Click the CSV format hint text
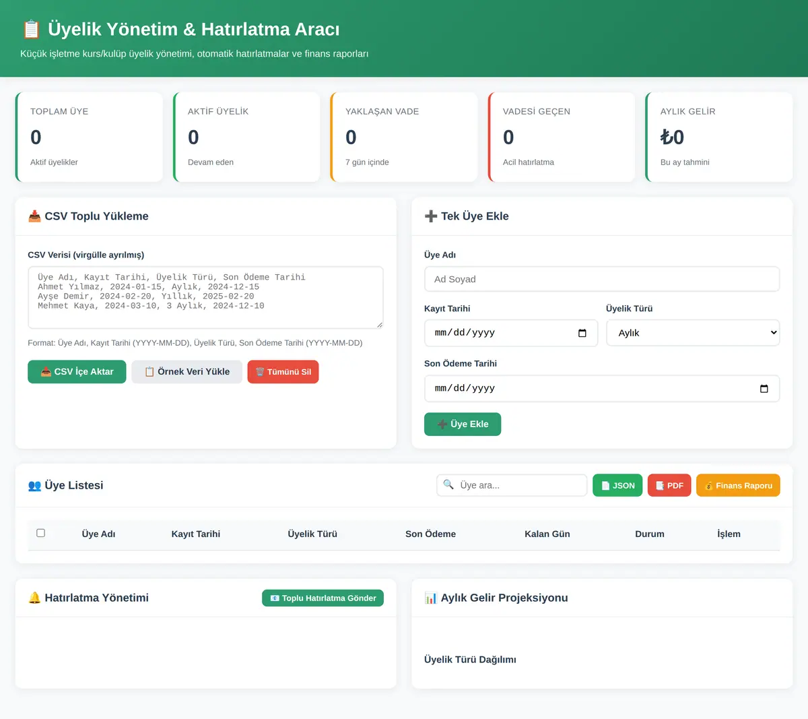The height and width of the screenshot is (719, 808). pos(195,343)
